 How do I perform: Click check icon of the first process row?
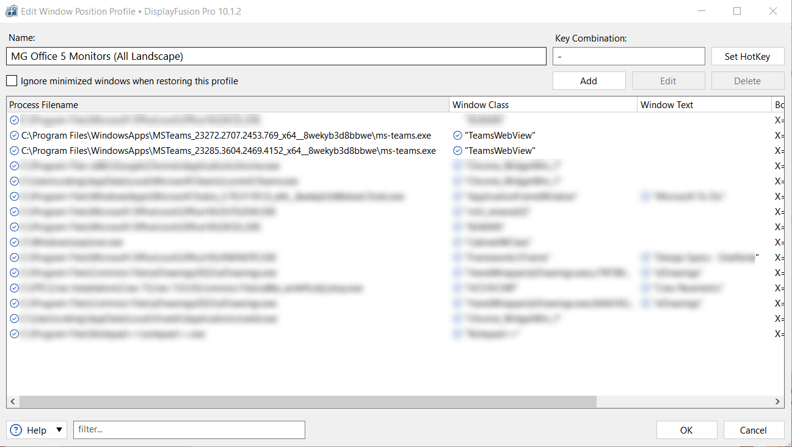click(x=14, y=120)
